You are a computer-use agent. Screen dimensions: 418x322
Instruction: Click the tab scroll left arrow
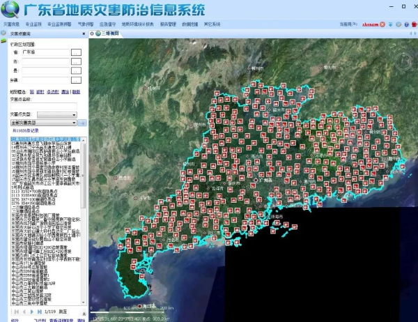[410, 33]
